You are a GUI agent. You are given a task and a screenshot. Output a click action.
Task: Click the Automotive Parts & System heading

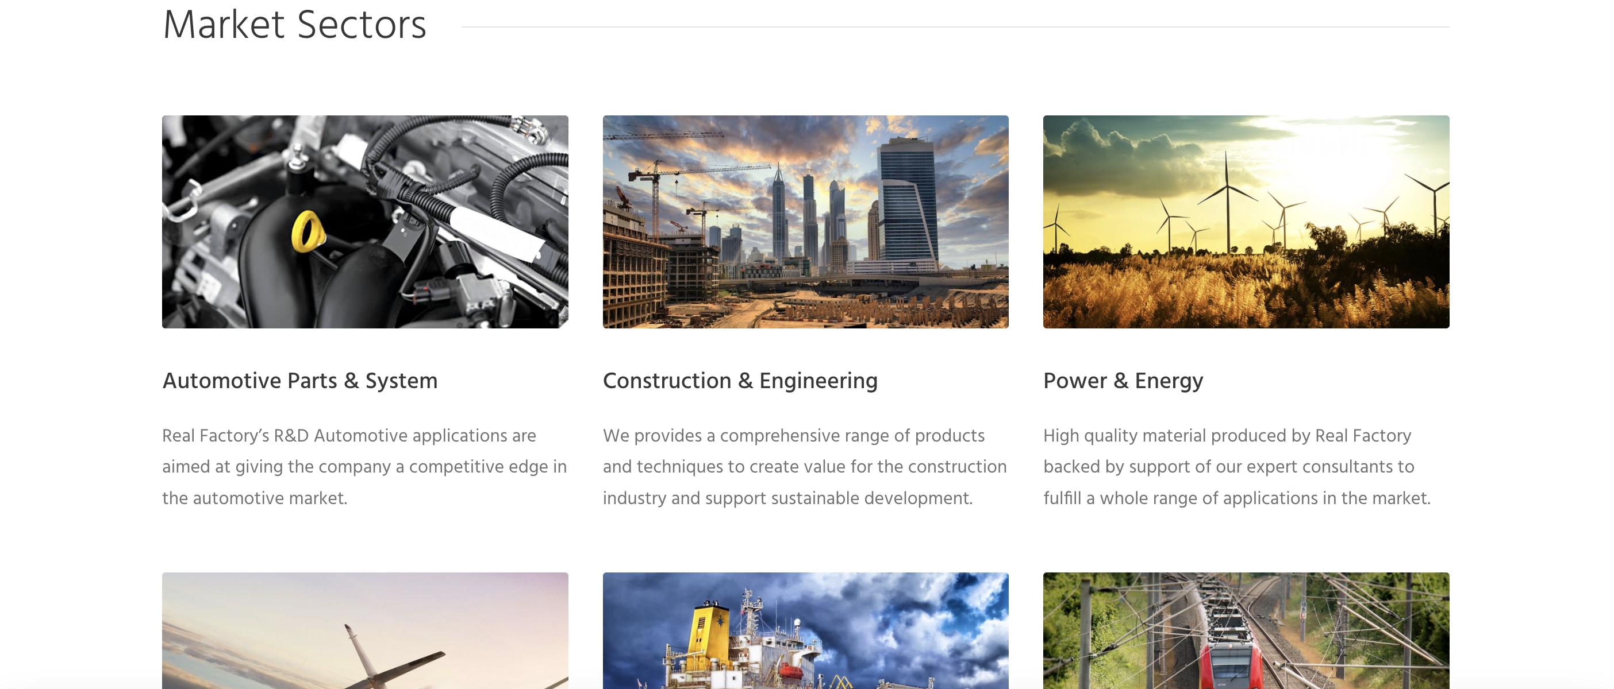pyautogui.click(x=300, y=381)
